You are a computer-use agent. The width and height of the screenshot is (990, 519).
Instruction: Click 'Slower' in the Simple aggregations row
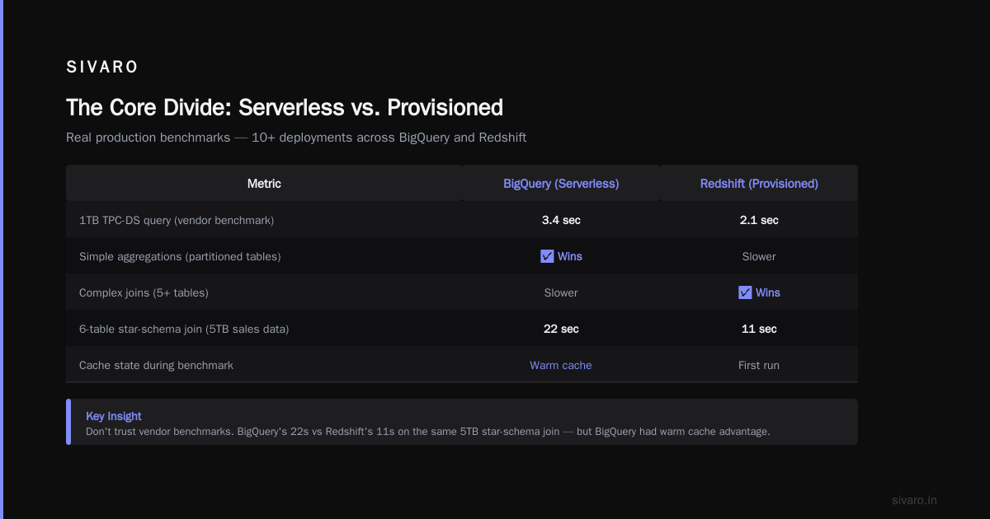(x=759, y=256)
